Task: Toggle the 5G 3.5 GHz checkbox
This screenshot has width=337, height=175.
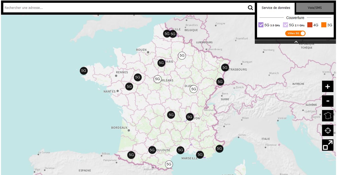Action: (x=261, y=25)
